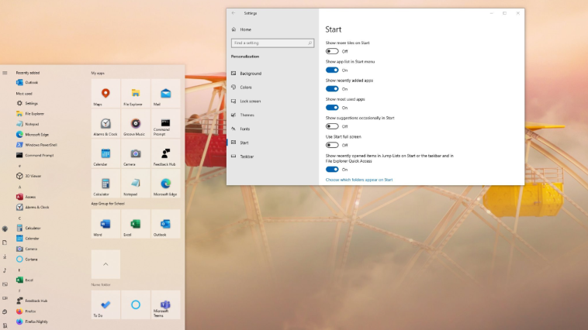Go to Taskbar settings in sidebar
Screen dimensions: 588x330
[x=247, y=156]
